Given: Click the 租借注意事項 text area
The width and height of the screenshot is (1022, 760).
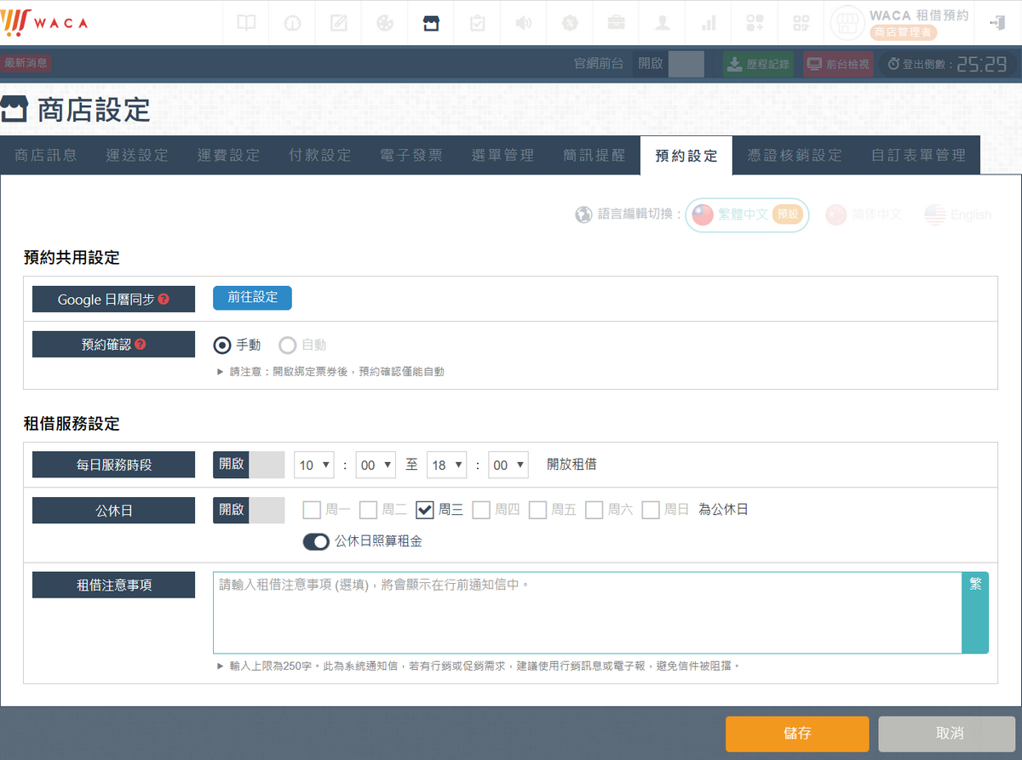Looking at the screenshot, I should [587, 612].
